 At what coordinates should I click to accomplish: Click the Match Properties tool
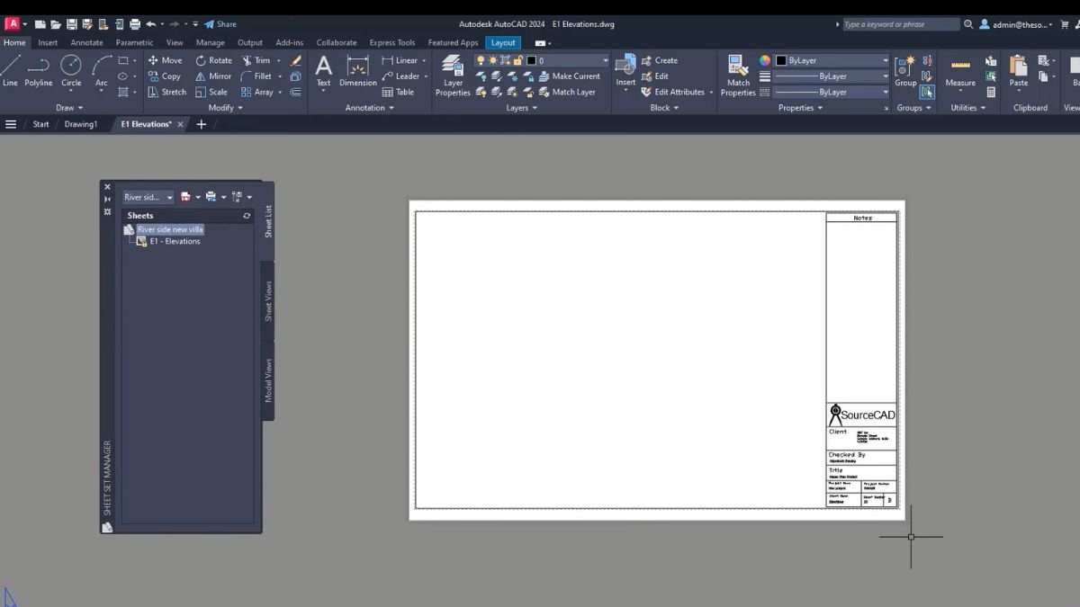coord(738,75)
